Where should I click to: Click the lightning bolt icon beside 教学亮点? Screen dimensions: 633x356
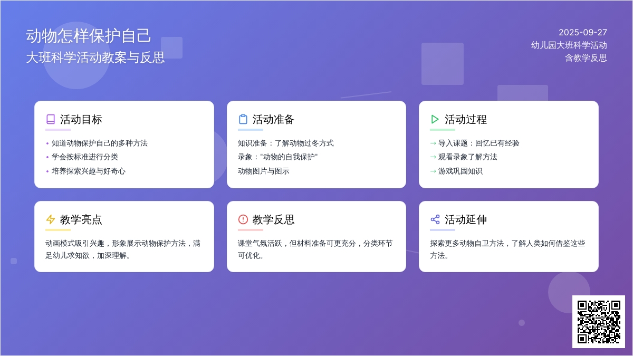[51, 219]
